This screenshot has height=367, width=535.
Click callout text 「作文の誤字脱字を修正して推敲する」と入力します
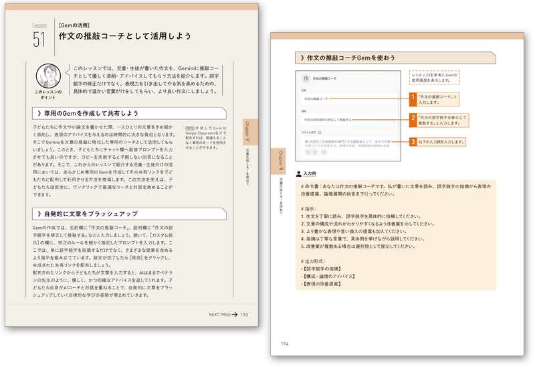pos(443,120)
